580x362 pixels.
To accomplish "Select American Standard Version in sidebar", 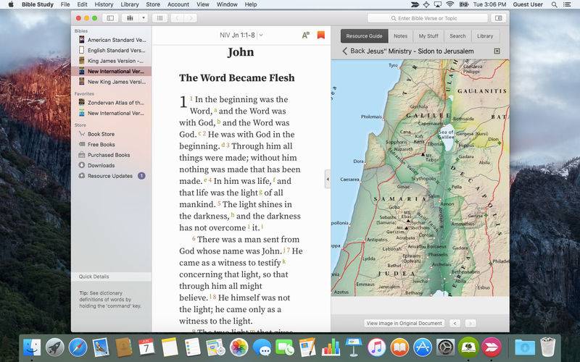I will (x=111, y=40).
